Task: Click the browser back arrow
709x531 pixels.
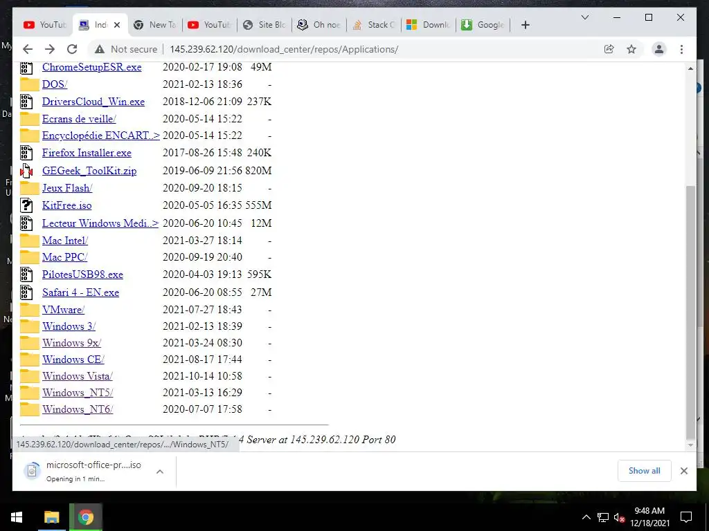Action: 28,49
